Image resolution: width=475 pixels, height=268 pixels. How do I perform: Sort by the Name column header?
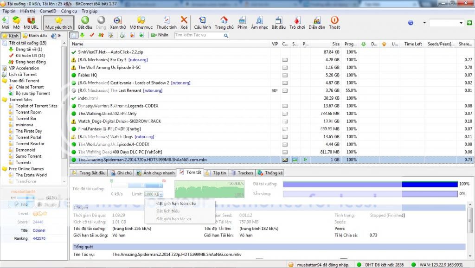(170, 44)
